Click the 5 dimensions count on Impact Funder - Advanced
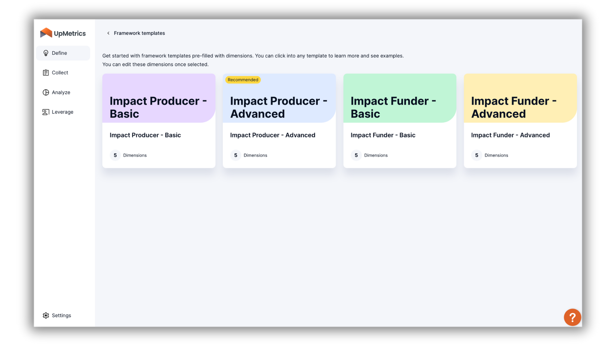The image size is (616, 346). (x=476, y=155)
